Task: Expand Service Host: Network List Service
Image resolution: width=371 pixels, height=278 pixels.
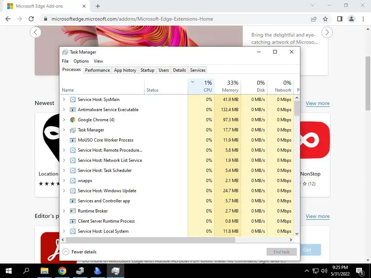Action: 64,160
